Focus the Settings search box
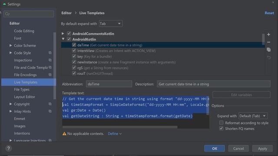 coord(29,14)
